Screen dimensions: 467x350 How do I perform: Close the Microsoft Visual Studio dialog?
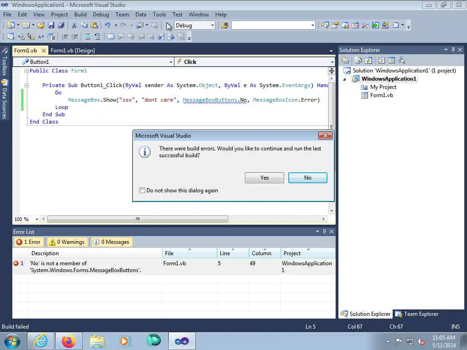click(x=325, y=136)
